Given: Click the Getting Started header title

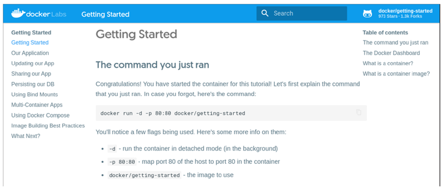Looking at the screenshot, I should (105, 14).
